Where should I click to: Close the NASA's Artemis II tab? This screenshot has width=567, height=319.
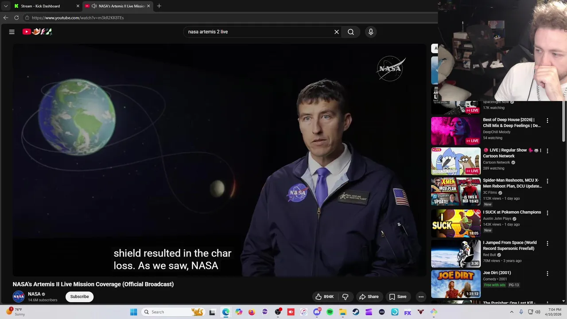pyautogui.click(x=148, y=6)
